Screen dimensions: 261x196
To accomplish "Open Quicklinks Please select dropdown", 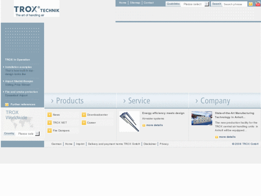I will (195, 4).
